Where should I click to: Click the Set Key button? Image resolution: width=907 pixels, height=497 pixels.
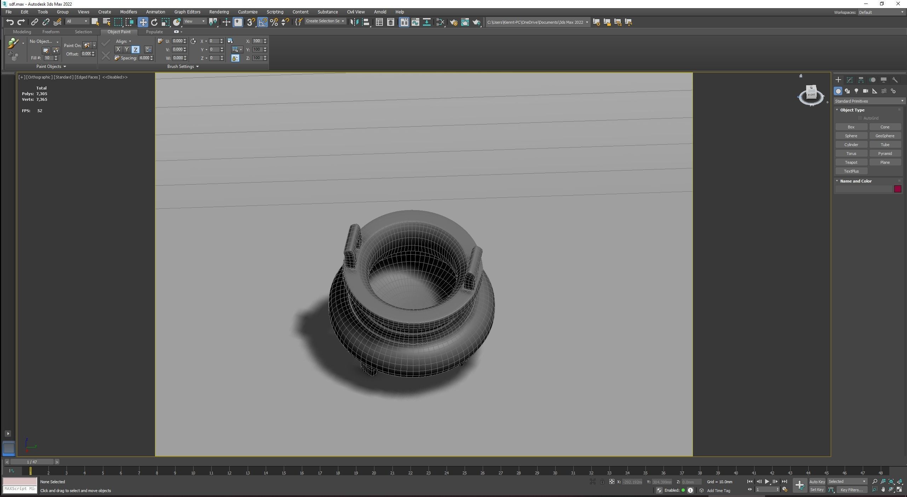pyautogui.click(x=817, y=490)
